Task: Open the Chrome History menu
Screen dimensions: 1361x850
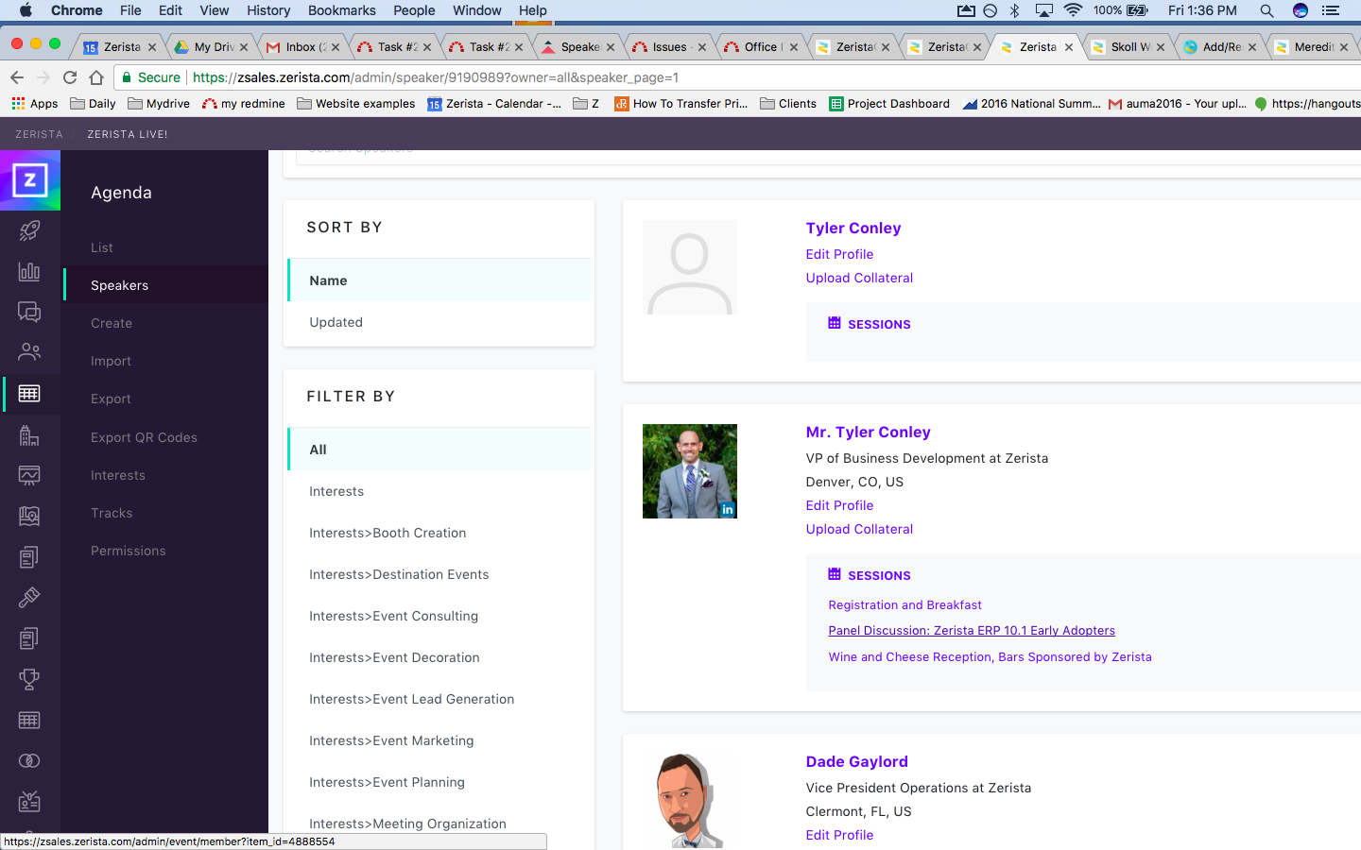Action: [268, 10]
